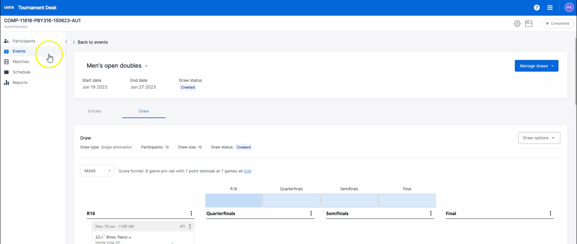Expand the Brxxx, Raxxx player chevron

coord(130,237)
